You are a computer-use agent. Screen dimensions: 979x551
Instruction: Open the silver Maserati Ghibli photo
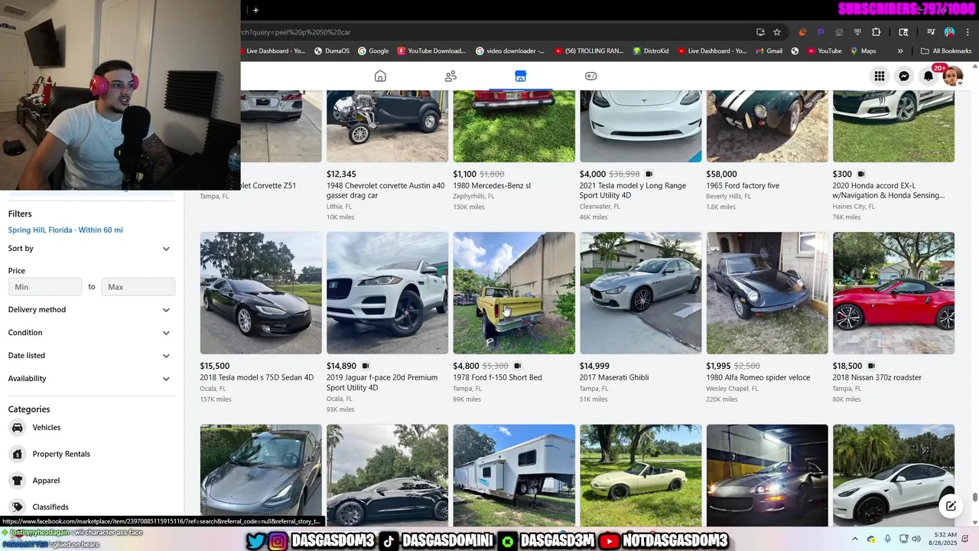pyautogui.click(x=641, y=293)
